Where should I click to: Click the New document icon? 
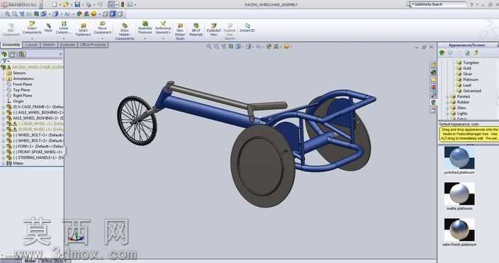tap(55, 4)
